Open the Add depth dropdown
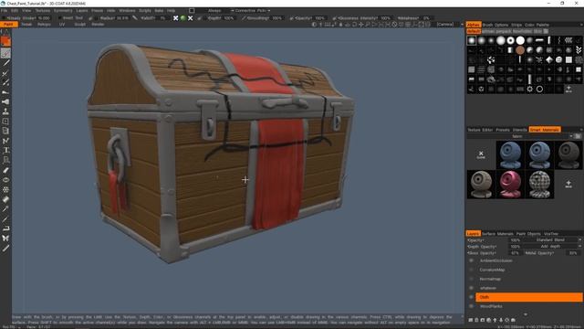Viewport: 584px width, 329px height. coord(552,246)
